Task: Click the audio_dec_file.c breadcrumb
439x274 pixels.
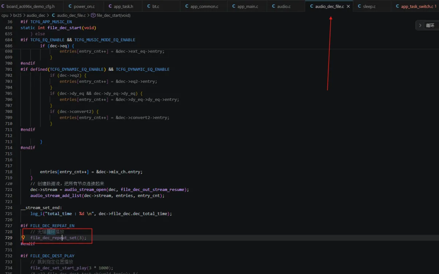Action: click(69, 15)
